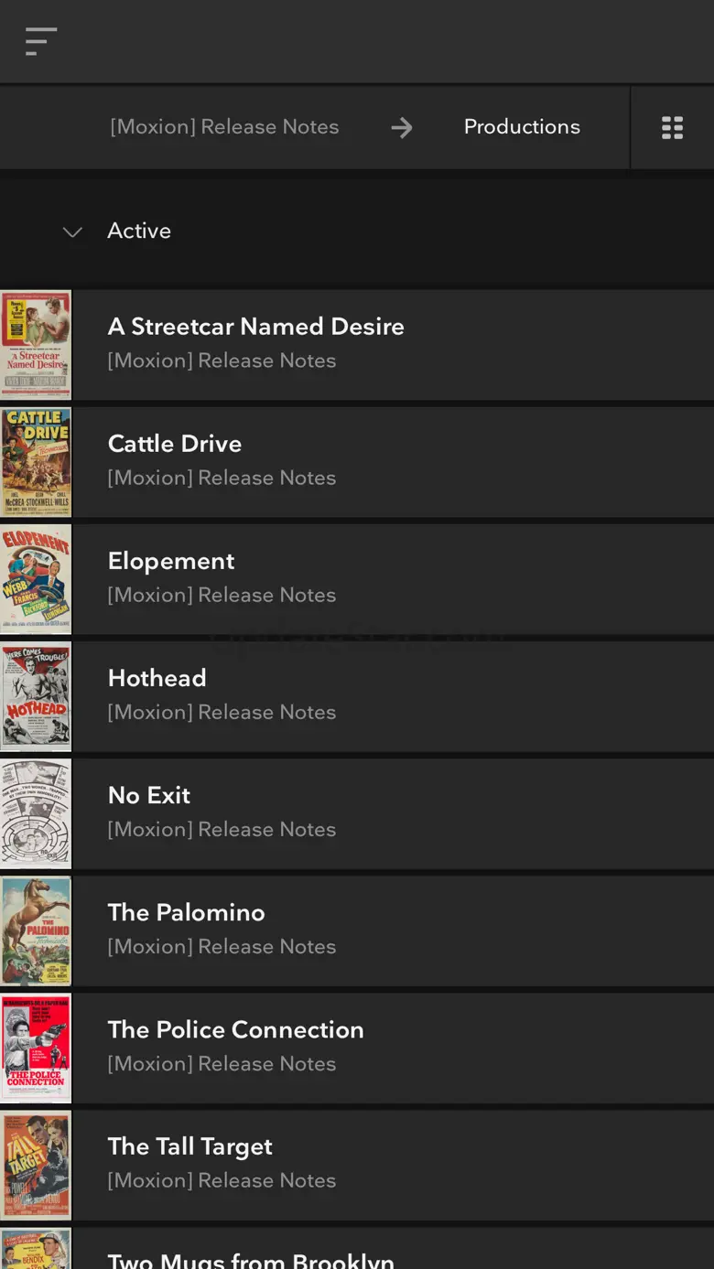Open the sort/filter menu icon
This screenshot has height=1269, width=714.
coord(41,41)
